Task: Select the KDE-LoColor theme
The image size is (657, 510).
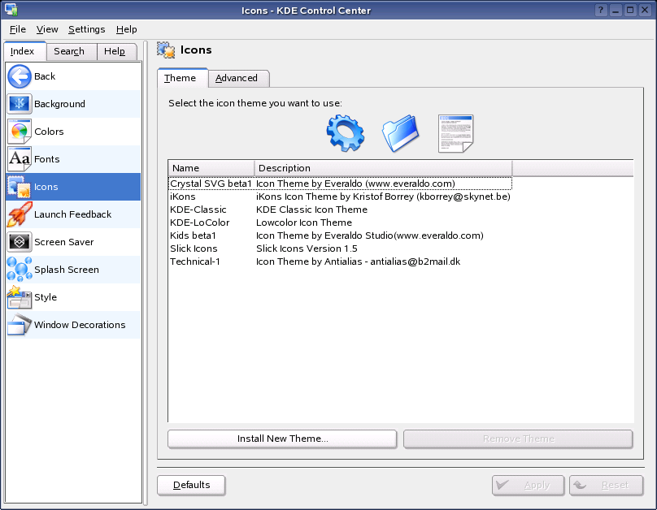Action: click(x=340, y=223)
